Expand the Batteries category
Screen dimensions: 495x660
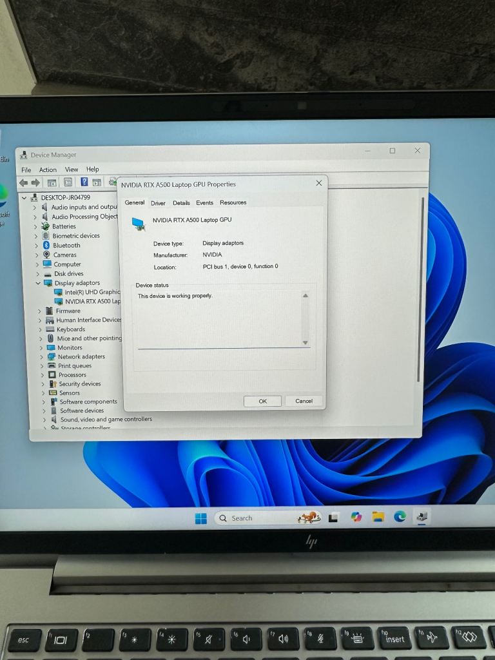coord(36,226)
